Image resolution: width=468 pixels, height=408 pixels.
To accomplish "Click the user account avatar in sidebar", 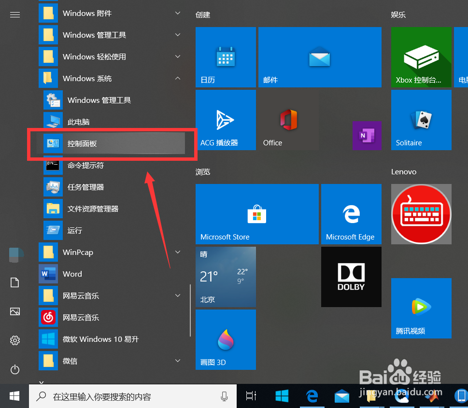I will coord(16,255).
